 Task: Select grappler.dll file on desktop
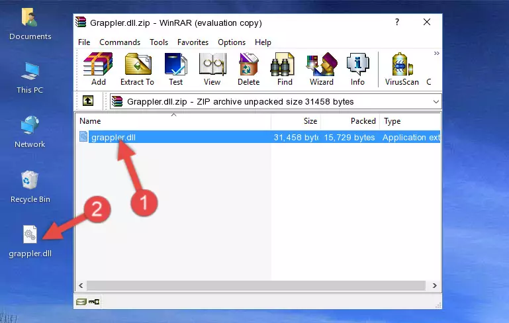point(30,242)
